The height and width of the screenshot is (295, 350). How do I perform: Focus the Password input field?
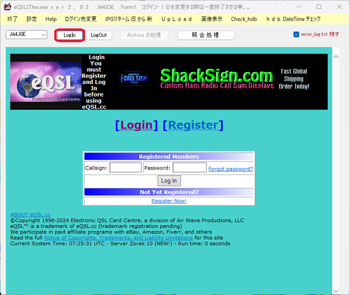click(x=190, y=167)
